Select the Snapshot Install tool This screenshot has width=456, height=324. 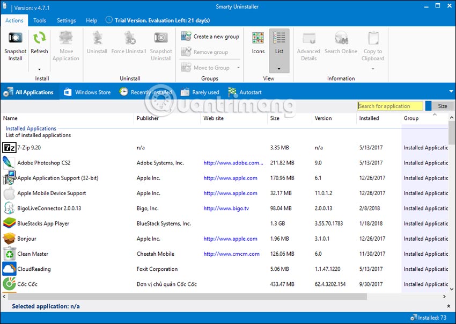click(x=14, y=46)
